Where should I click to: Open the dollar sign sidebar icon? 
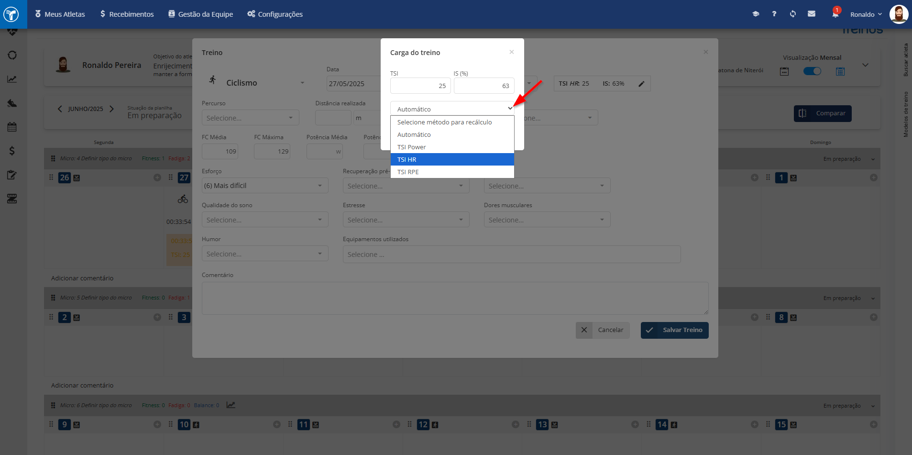(12, 151)
